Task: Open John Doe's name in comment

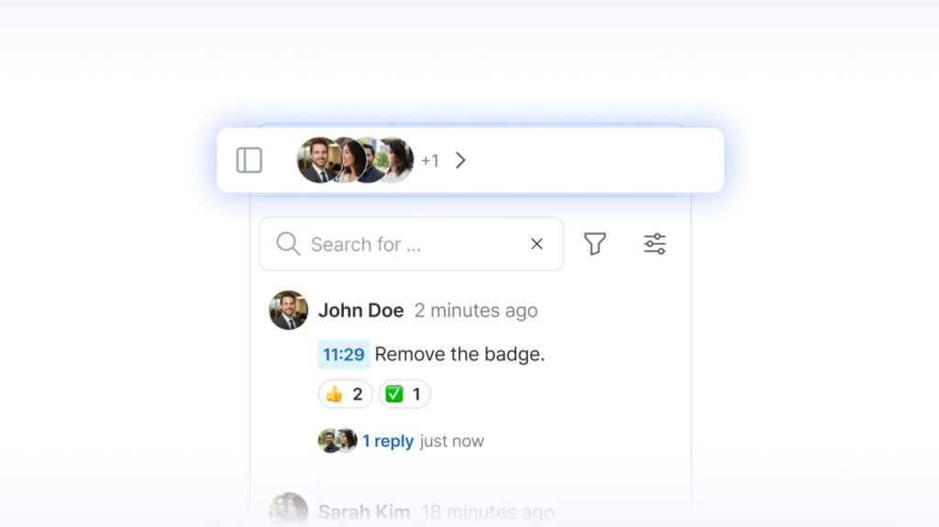Action: 360,311
